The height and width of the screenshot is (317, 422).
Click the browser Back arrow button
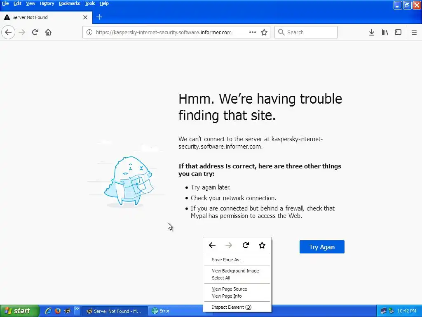click(8, 32)
